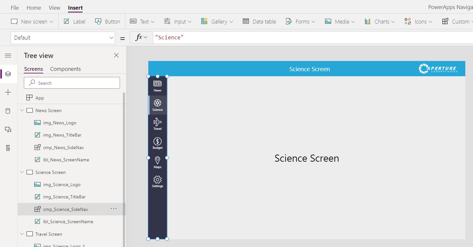Close the Tree view panel
Viewport: 473px width, 247px height.
116,55
